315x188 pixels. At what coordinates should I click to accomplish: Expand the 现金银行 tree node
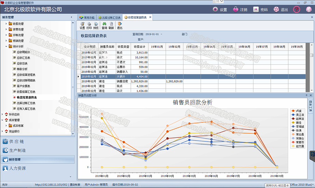coord(2,131)
